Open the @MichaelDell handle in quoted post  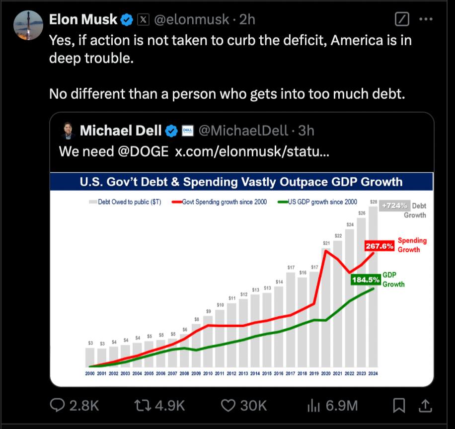coord(243,131)
